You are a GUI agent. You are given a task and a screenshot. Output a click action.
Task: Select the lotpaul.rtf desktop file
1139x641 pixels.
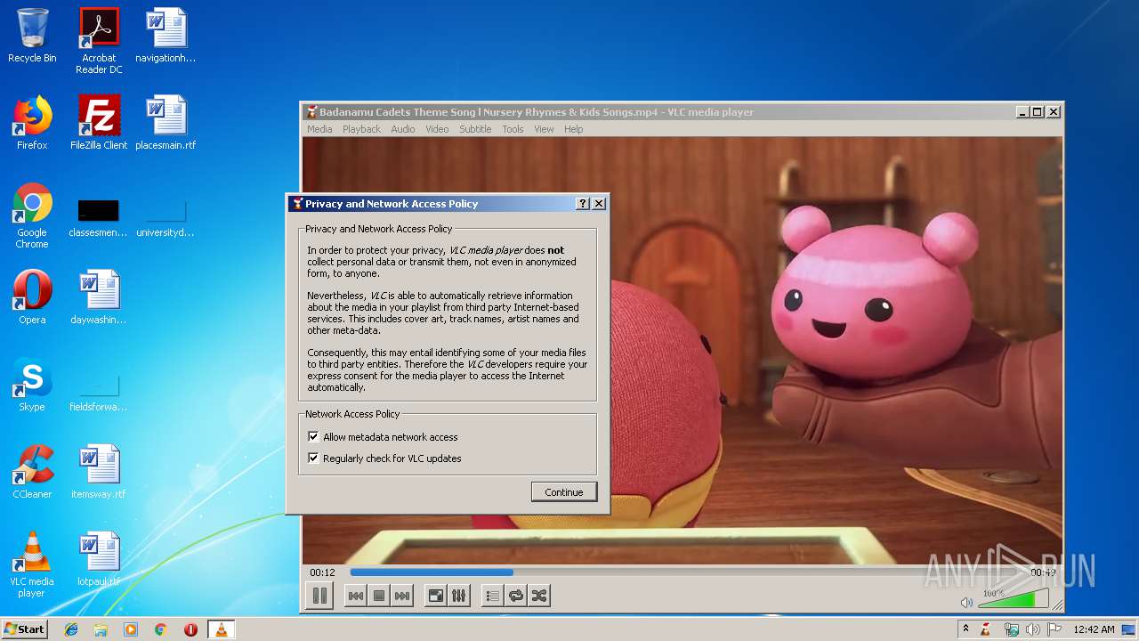pos(99,559)
